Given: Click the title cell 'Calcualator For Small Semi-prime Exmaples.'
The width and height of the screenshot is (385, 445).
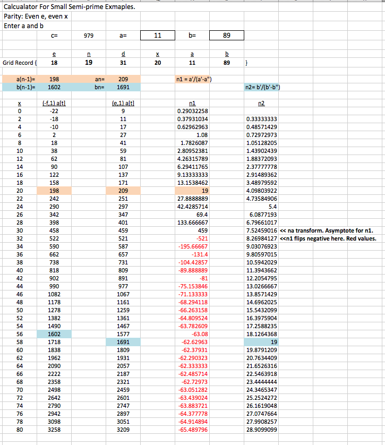Looking at the screenshot, I should (69, 6).
